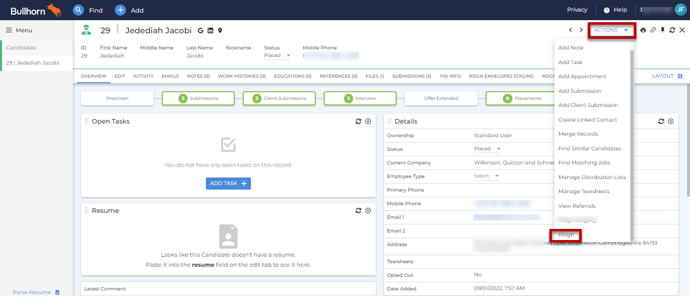Select RSign from the Actions menu

click(x=565, y=234)
